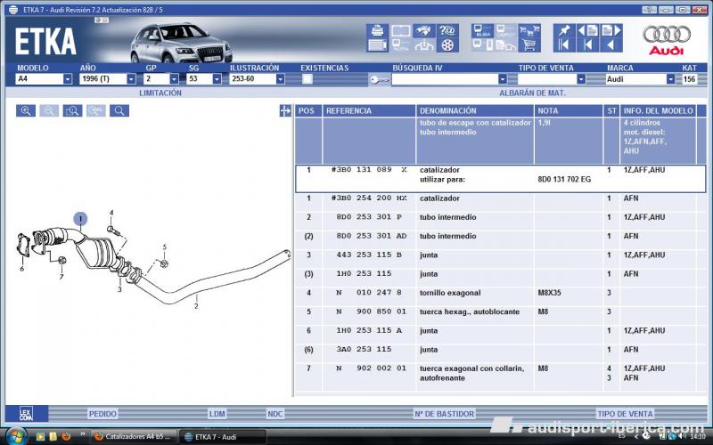This screenshot has width=713, height=445.
Task: Toggle the panel splitter arrows icon
Action: click(285, 110)
